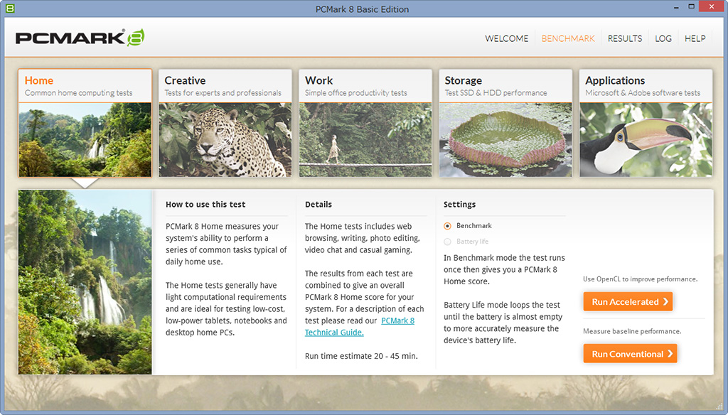The height and width of the screenshot is (415, 728).
Task: Click the Creative jaguar thumbnail
Action: click(x=225, y=140)
